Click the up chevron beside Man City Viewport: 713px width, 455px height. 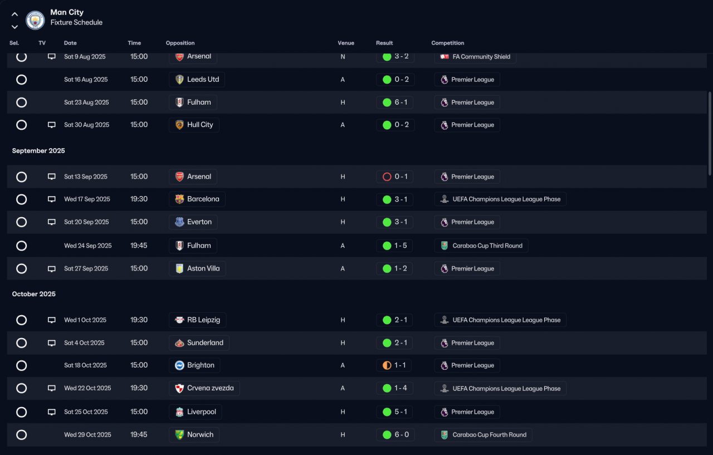pos(14,14)
